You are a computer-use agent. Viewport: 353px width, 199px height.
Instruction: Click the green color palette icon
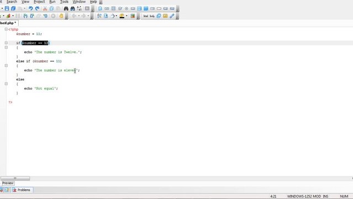pos(133,16)
